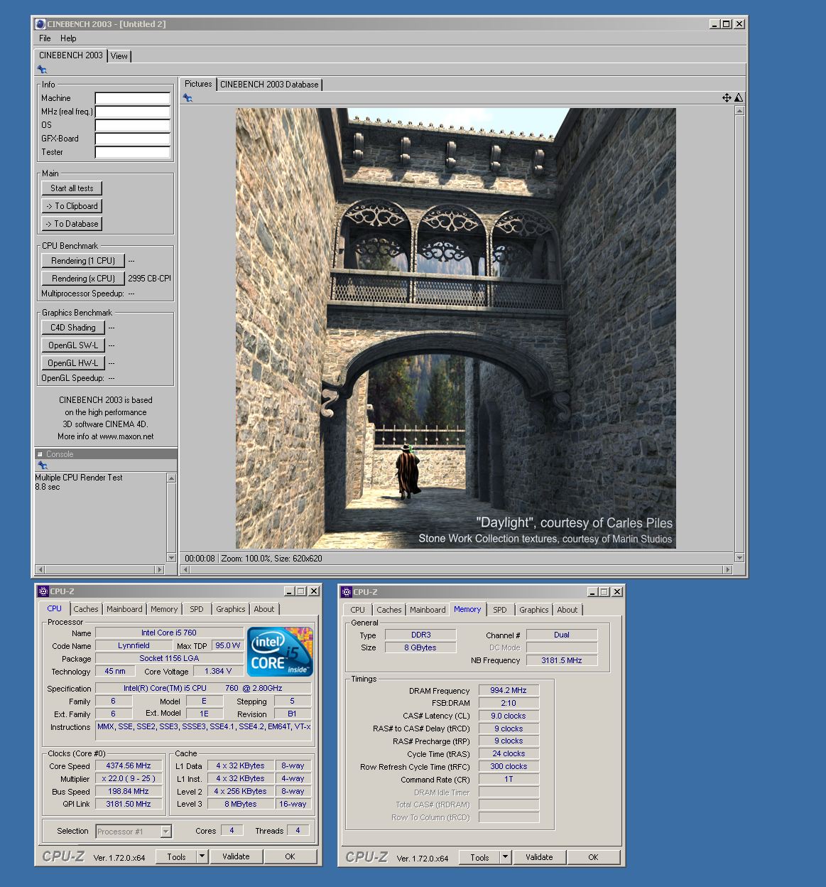The height and width of the screenshot is (887, 826).
Task: Click the Machine input field
Action: [x=133, y=98]
